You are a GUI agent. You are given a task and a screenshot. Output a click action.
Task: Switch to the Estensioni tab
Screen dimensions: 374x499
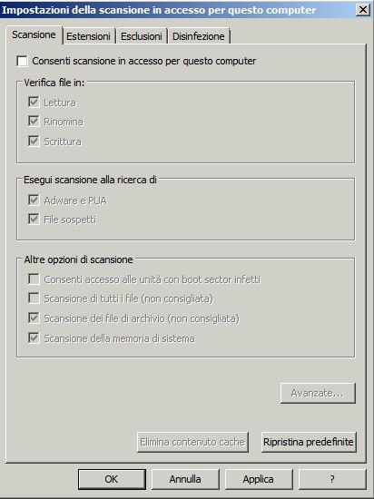(x=88, y=36)
